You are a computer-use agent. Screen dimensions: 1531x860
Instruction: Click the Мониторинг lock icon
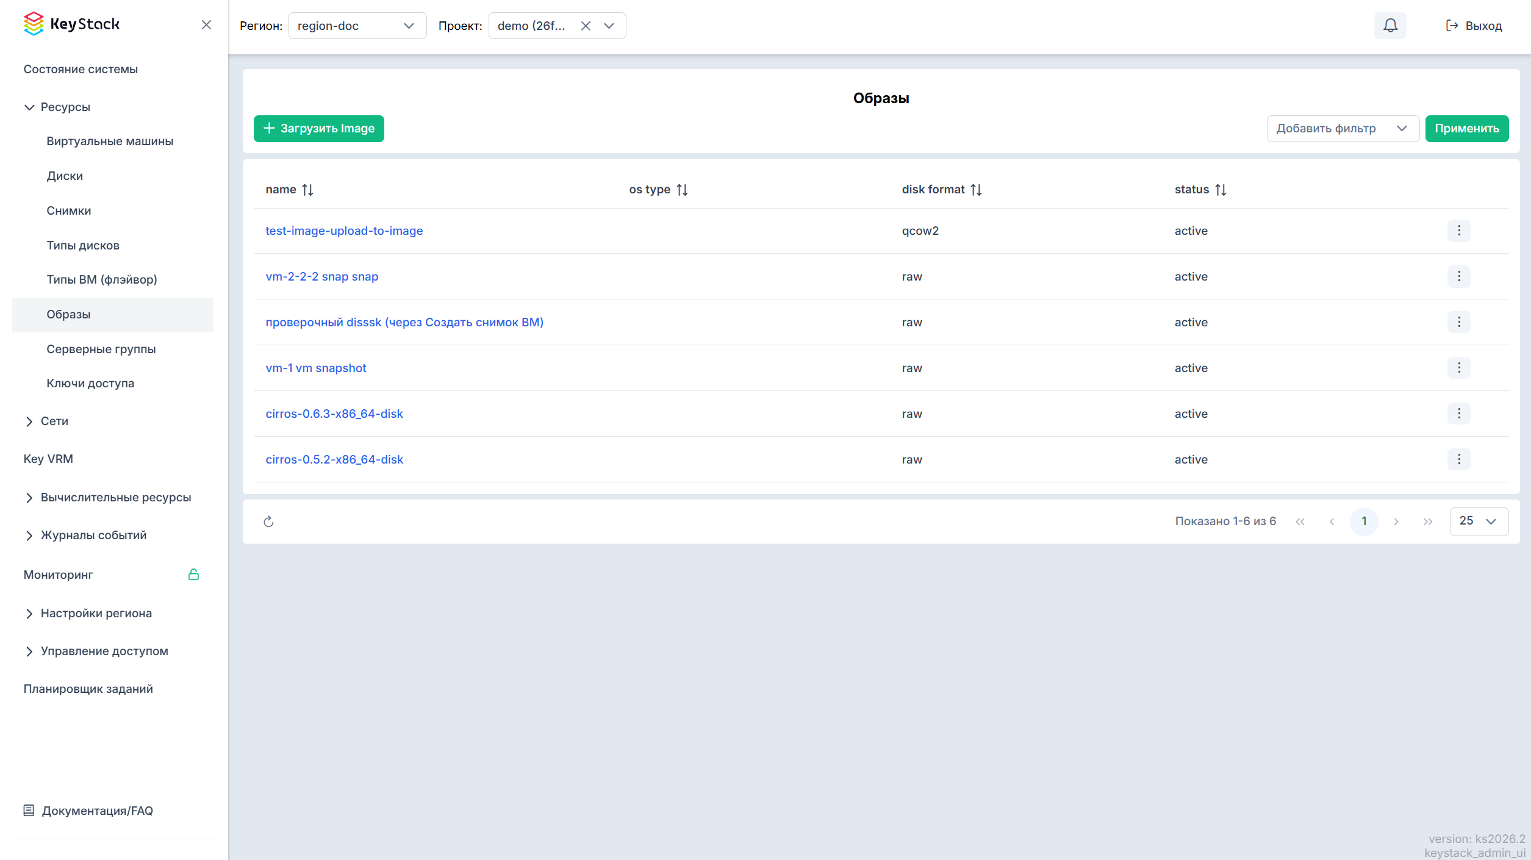(x=193, y=575)
